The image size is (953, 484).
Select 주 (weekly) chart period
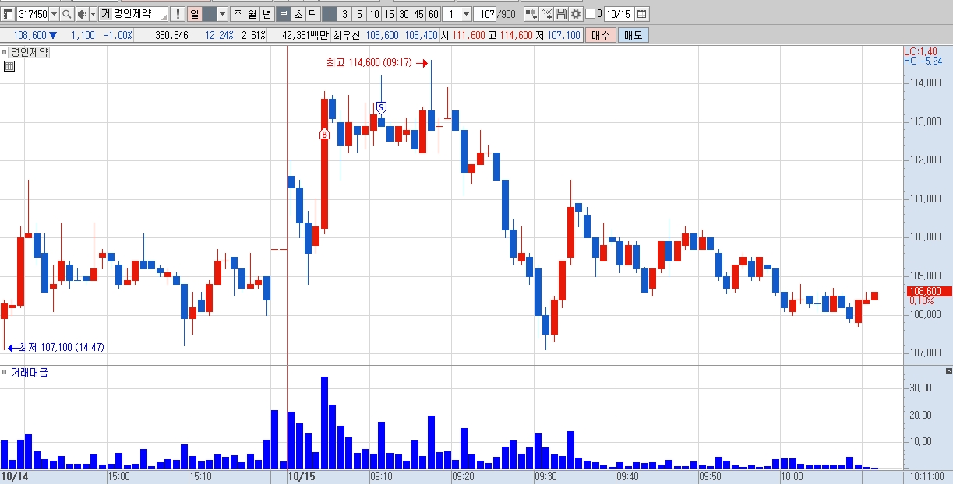[237, 14]
